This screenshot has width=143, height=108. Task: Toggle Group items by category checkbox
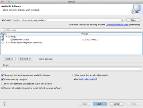click(3, 79)
